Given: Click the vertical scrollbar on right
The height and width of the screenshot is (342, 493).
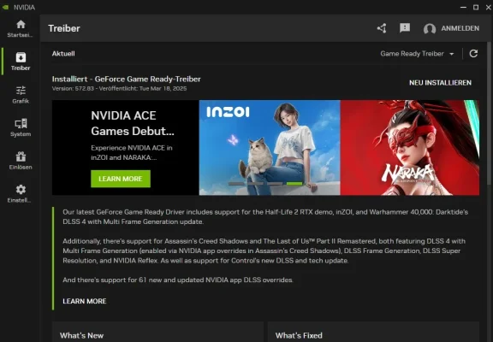Looking at the screenshot, I should tap(490, 113).
